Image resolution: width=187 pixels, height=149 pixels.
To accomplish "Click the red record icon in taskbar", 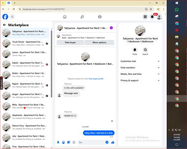I will [x=177, y=30].
